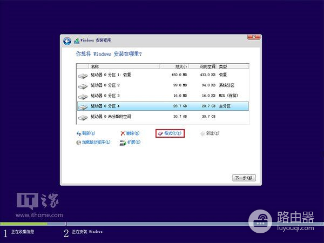Click the 94.0 MB free space cell
This screenshot has width=324, height=243.
tap(208, 85)
